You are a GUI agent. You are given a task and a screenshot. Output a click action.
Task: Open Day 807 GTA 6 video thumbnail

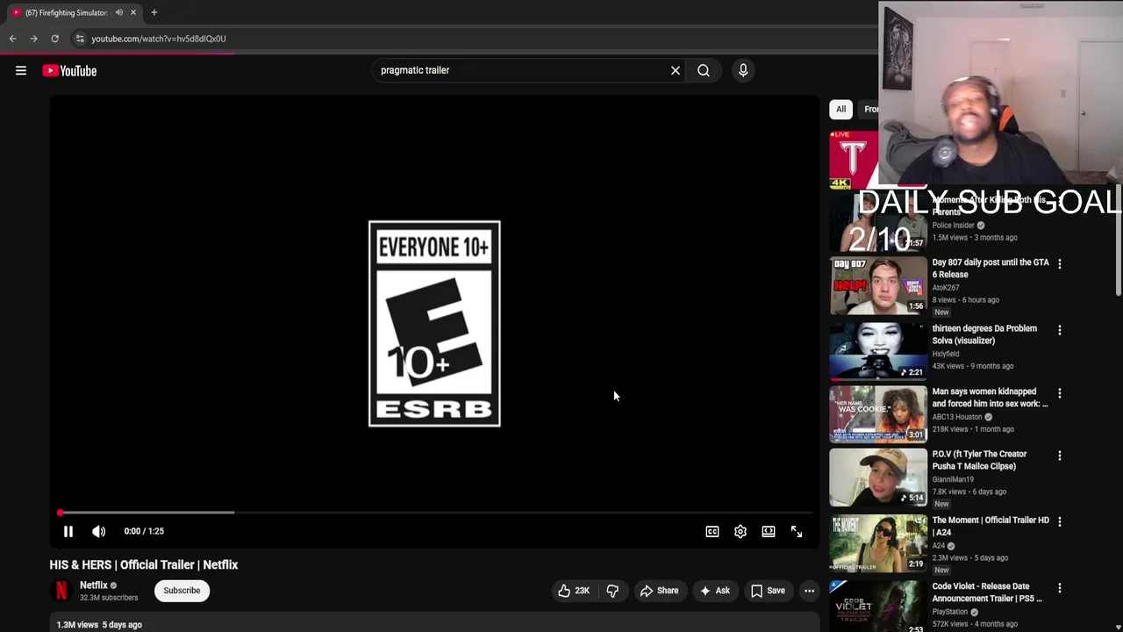pyautogui.click(x=878, y=285)
